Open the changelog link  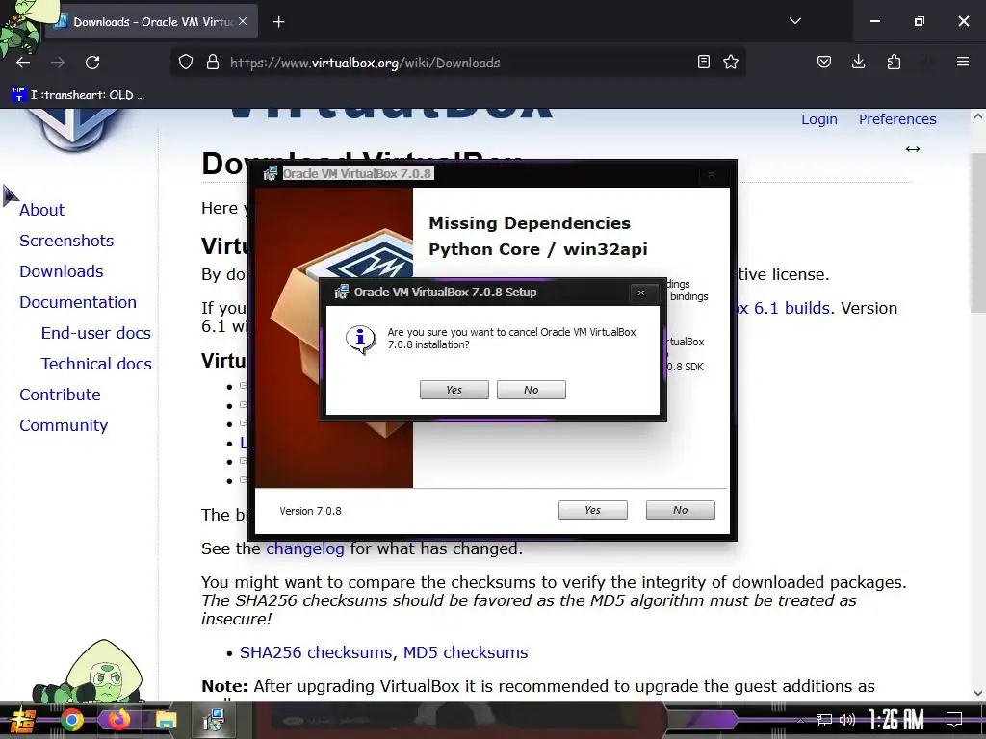point(305,549)
